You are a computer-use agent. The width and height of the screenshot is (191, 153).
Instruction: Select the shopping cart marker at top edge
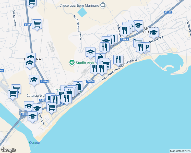(x=32, y=3)
